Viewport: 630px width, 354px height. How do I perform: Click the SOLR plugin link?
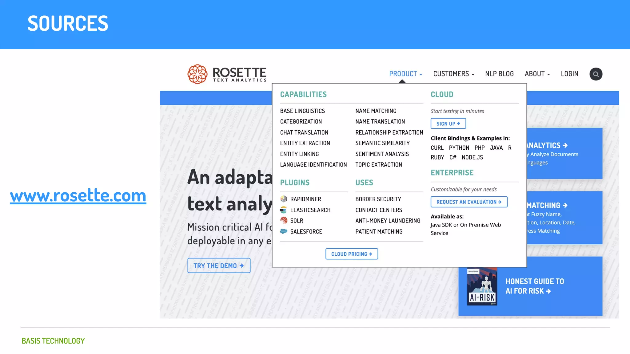(x=297, y=221)
